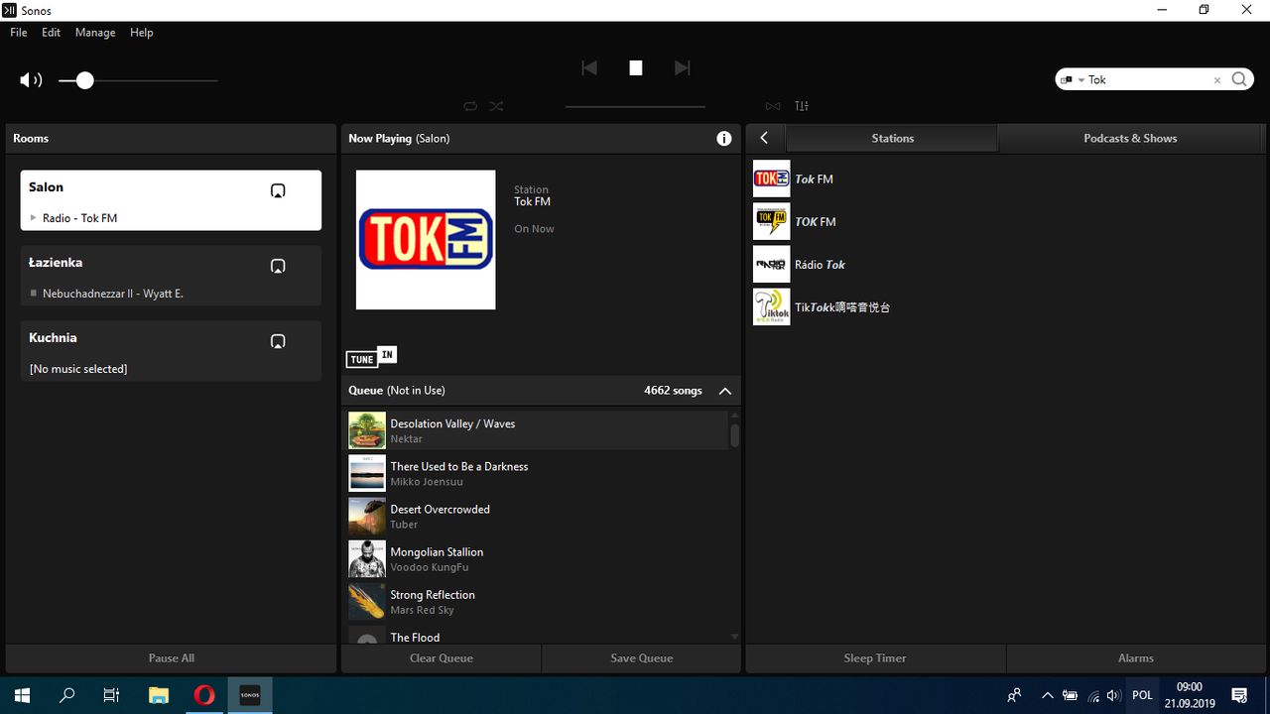This screenshot has width=1270, height=714.
Task: Run search with the magnifier icon
Action: point(1240,79)
